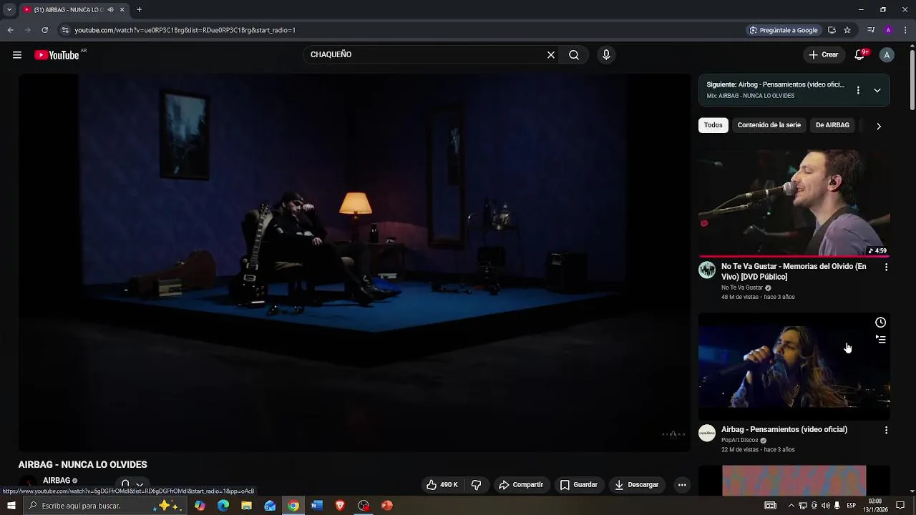
Task: Open No Te Va Gustar channel name
Action: [742, 288]
